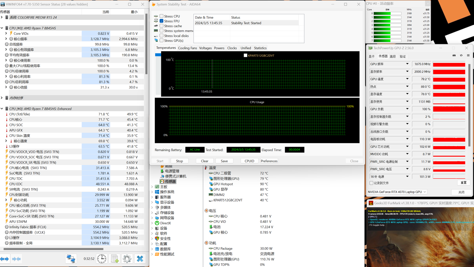Click 多媒体 multimedia icon in AIDA64 tree
This screenshot has width=474, height=267.
[157, 208]
